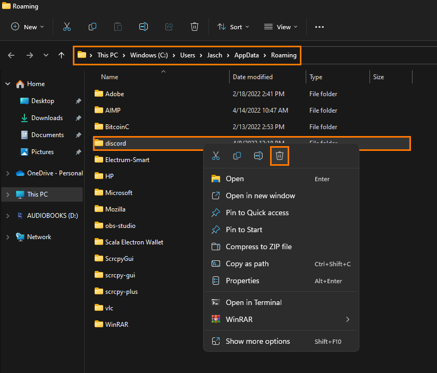The image size is (437, 373).
Task: Click the Rename icon in the context menu
Action: pos(258,156)
